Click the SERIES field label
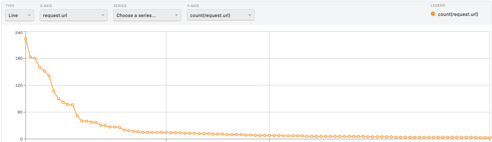 (120, 6)
